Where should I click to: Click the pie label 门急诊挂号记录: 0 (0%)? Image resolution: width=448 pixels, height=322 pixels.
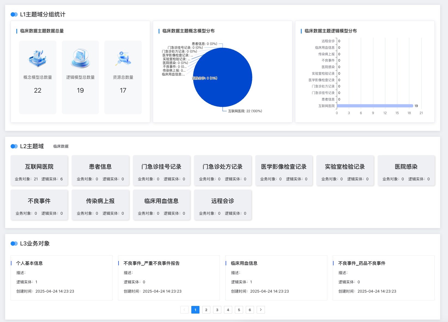(185, 48)
